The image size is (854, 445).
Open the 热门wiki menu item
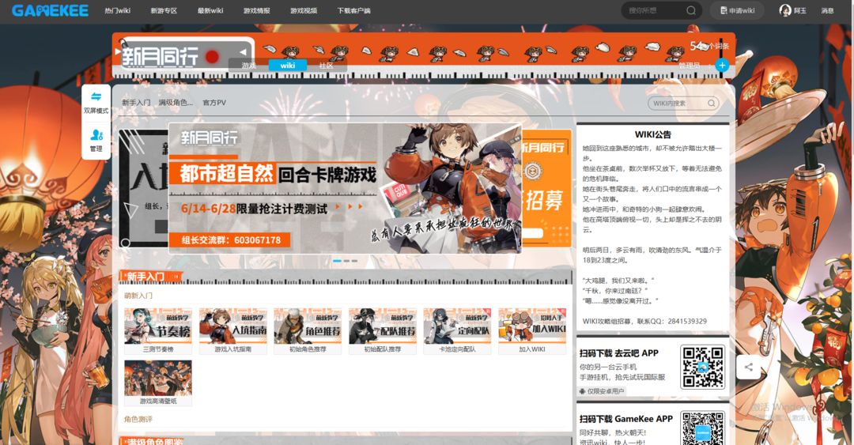click(118, 10)
